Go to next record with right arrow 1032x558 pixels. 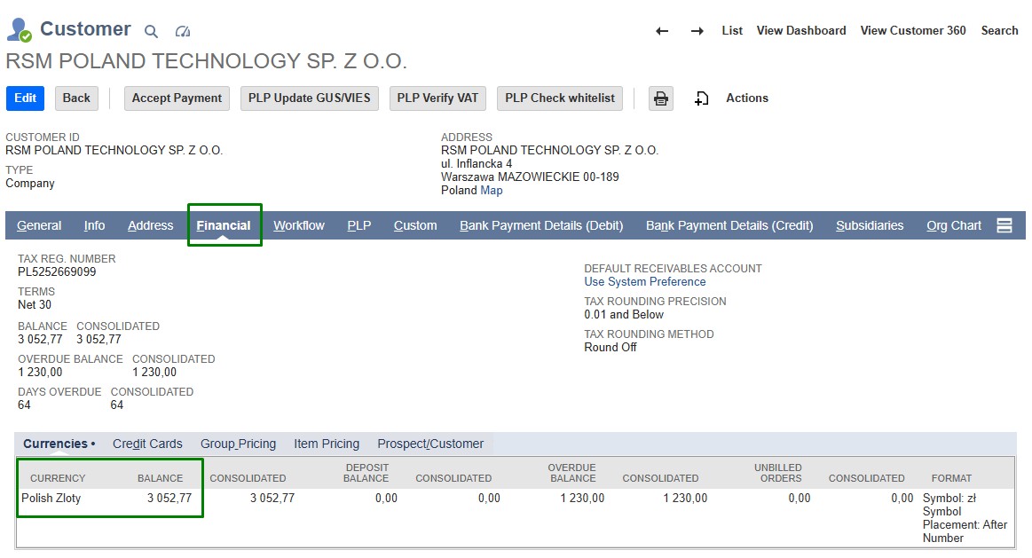[697, 31]
